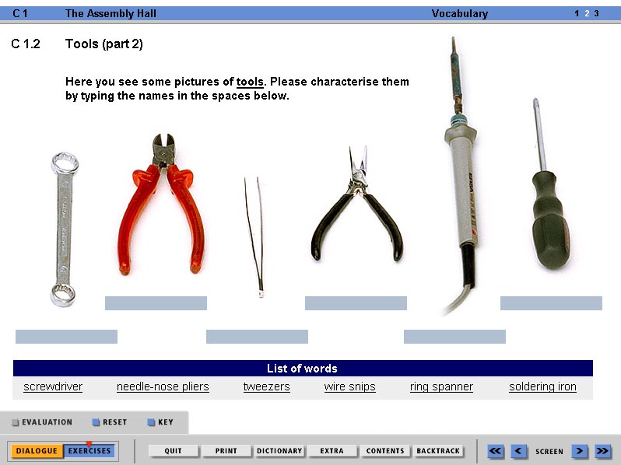Click the ring spanner picture
Viewport: 621px width, 465px height.
[x=64, y=229]
